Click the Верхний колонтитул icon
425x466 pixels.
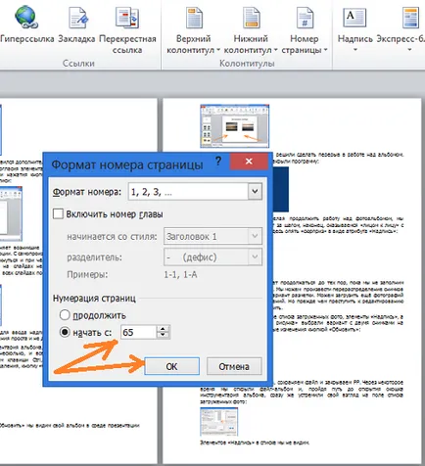click(x=194, y=18)
